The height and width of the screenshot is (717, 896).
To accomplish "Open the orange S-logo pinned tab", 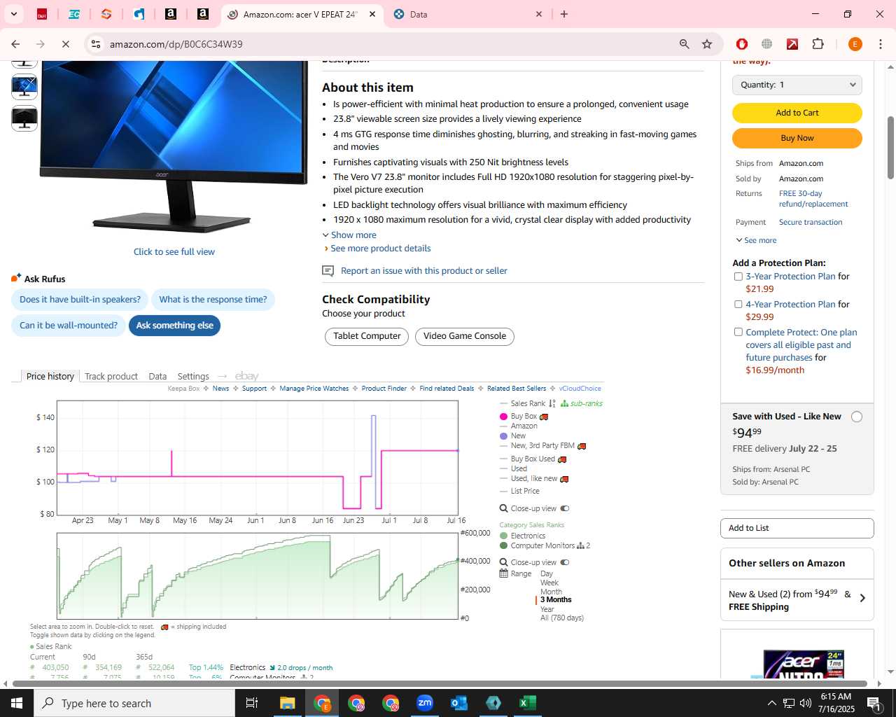I will click(106, 14).
